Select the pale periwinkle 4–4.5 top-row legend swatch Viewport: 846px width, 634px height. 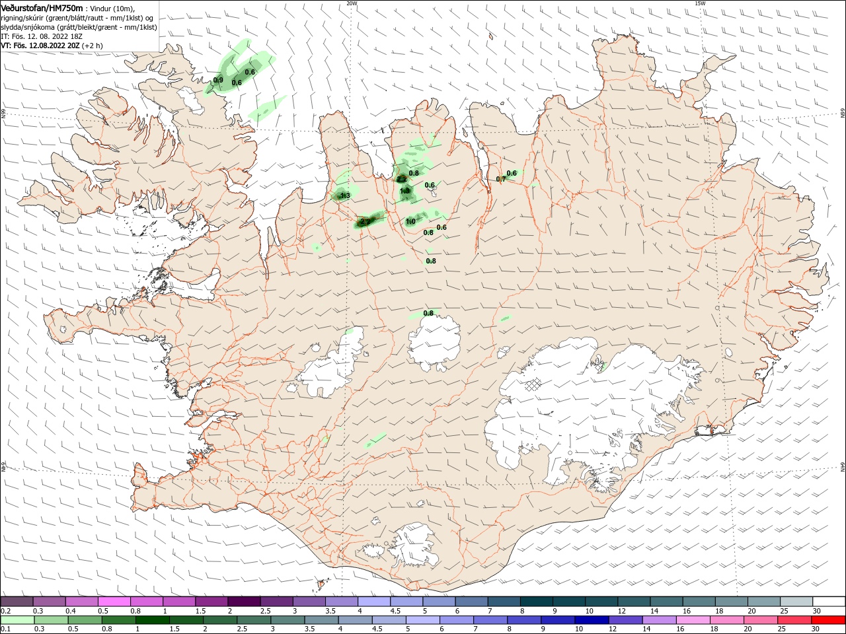[x=375, y=602]
